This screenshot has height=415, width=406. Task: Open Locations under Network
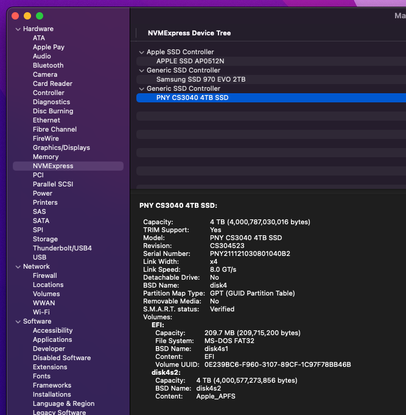48,285
